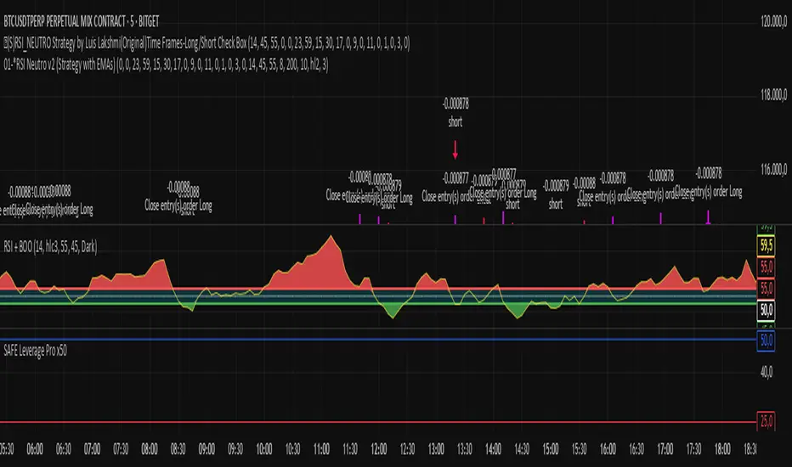The image size is (792, 467).
Task: Click the BTCUSDTPERP PERPETUAL MIX CONTRACT symbol title
Action: point(82,21)
